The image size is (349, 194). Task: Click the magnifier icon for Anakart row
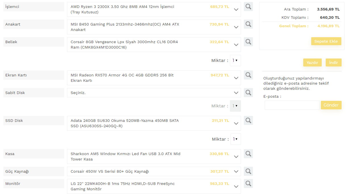tap(248, 24)
